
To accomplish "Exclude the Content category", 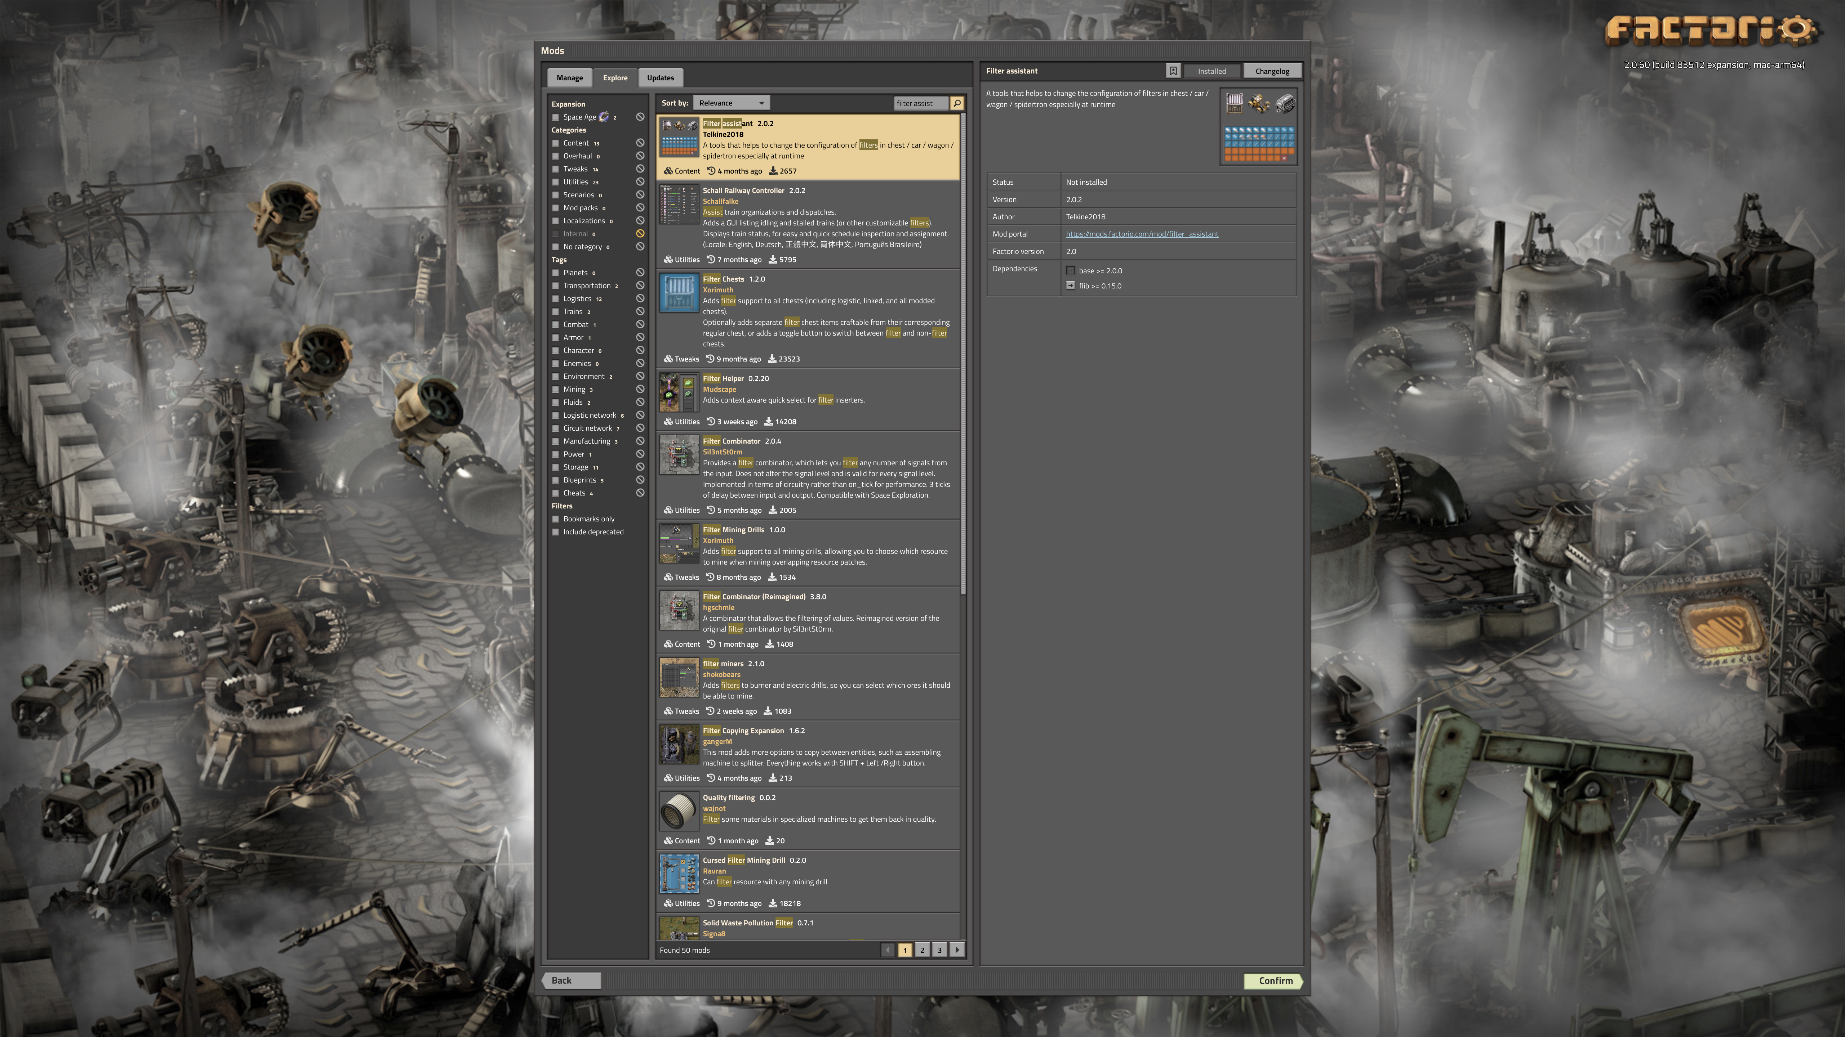I will [x=640, y=143].
